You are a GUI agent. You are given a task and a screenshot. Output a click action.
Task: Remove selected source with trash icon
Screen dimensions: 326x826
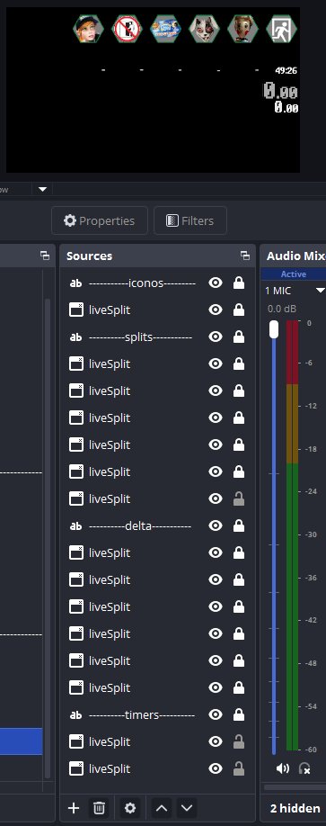(x=99, y=808)
